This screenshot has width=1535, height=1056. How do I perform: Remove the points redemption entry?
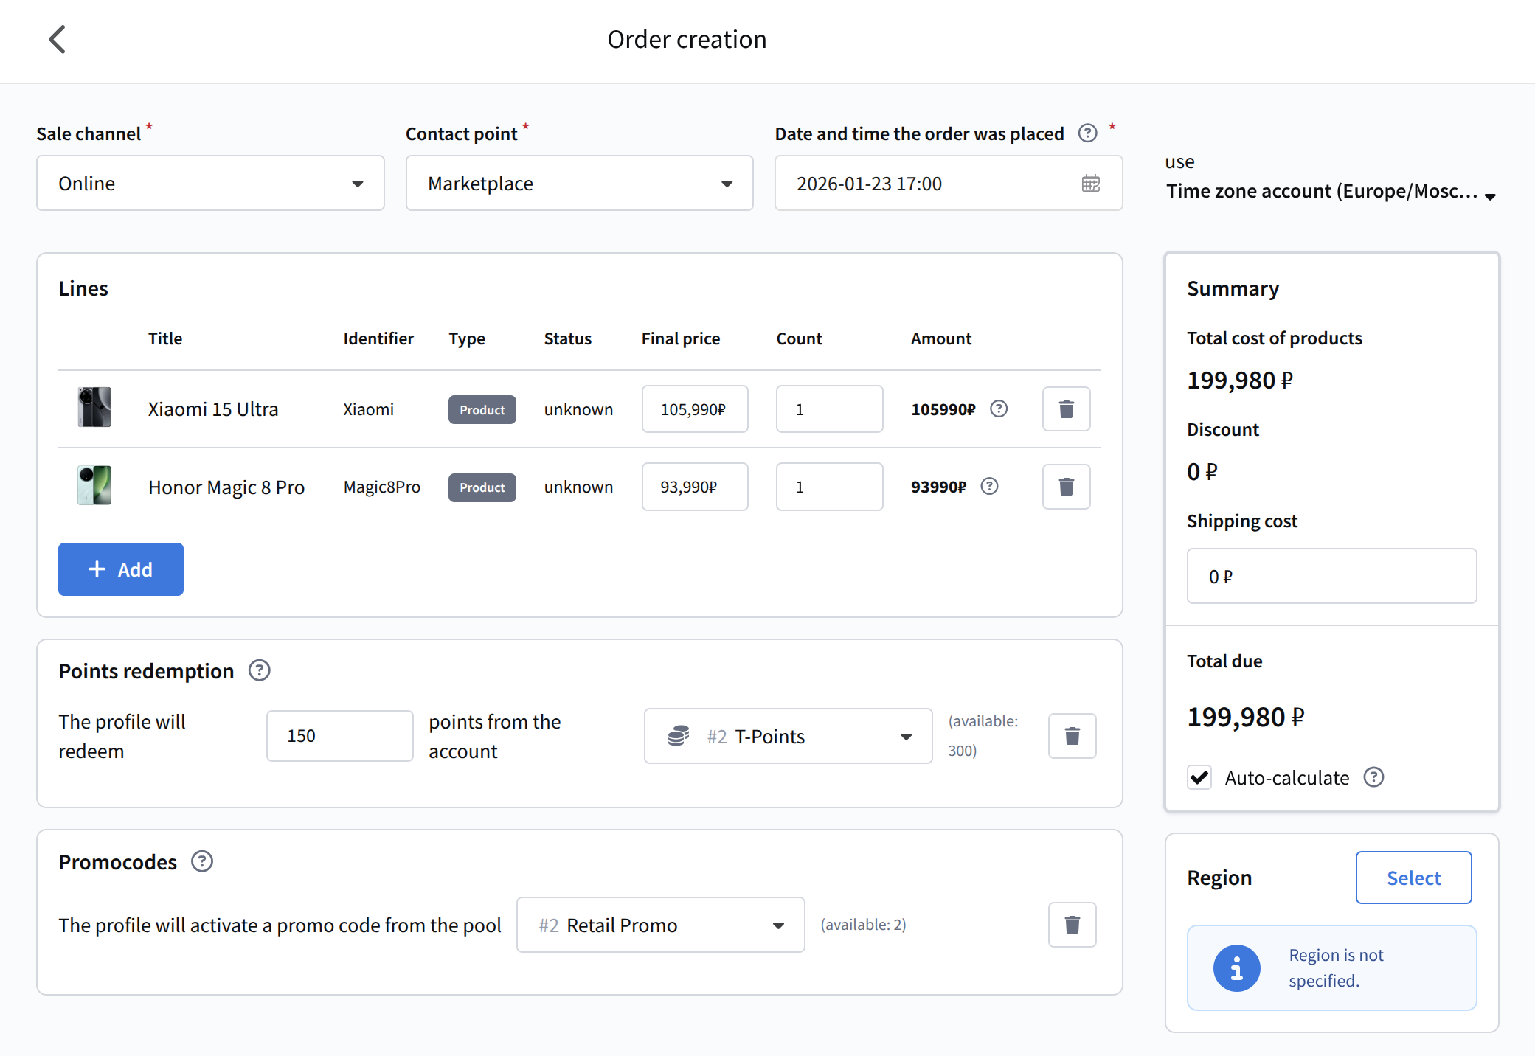[x=1072, y=736]
